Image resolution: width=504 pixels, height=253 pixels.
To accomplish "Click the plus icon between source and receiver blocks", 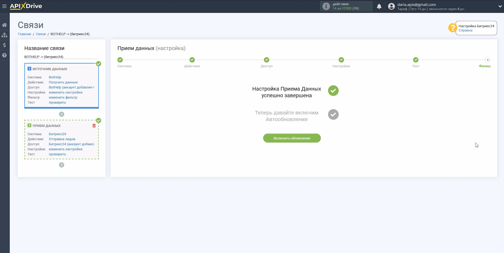I will [62, 114].
